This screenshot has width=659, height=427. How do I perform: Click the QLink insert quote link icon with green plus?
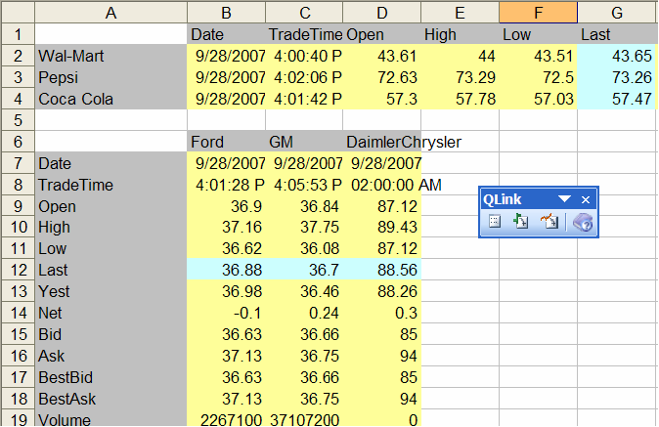(x=521, y=221)
